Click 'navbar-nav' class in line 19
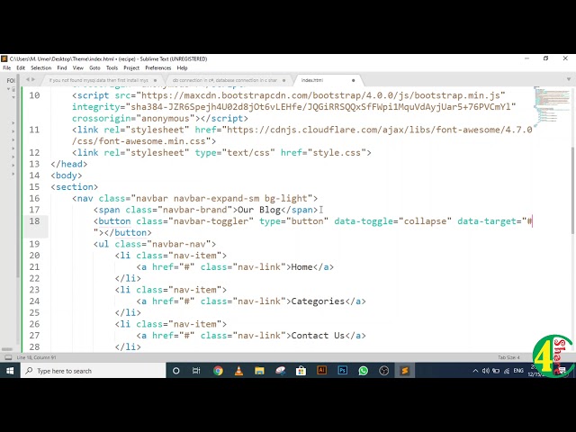This screenshot has height=432, width=576. coord(178,244)
